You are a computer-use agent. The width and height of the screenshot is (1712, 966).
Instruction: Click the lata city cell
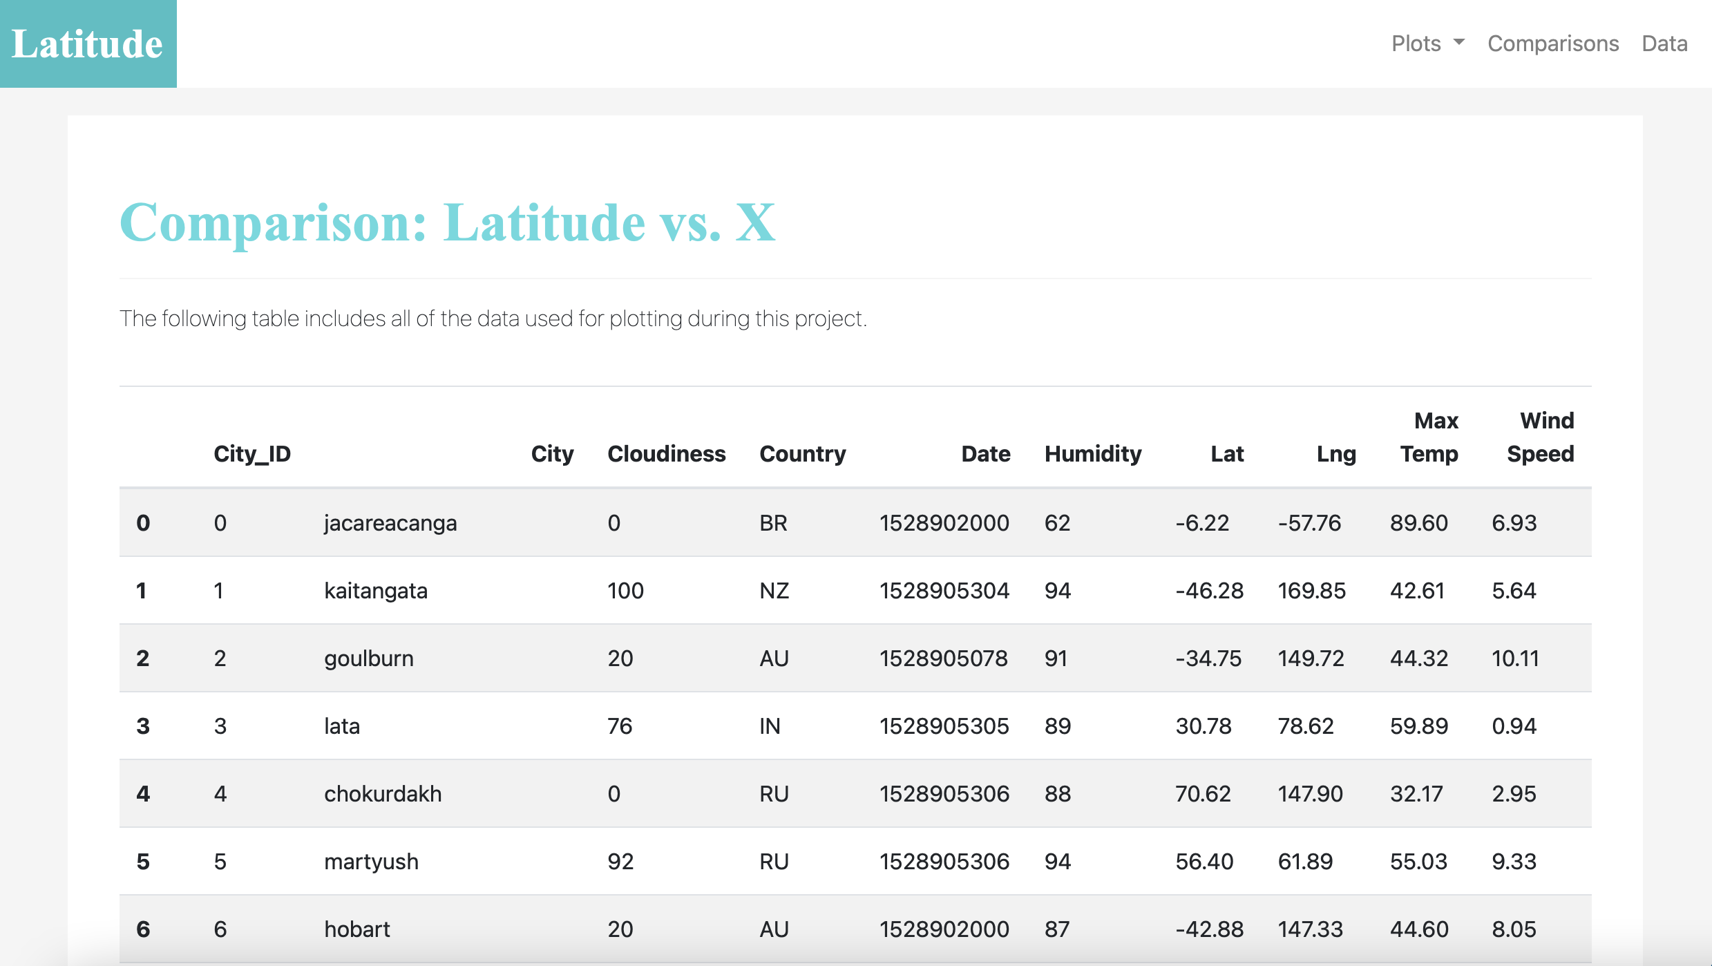tap(342, 726)
